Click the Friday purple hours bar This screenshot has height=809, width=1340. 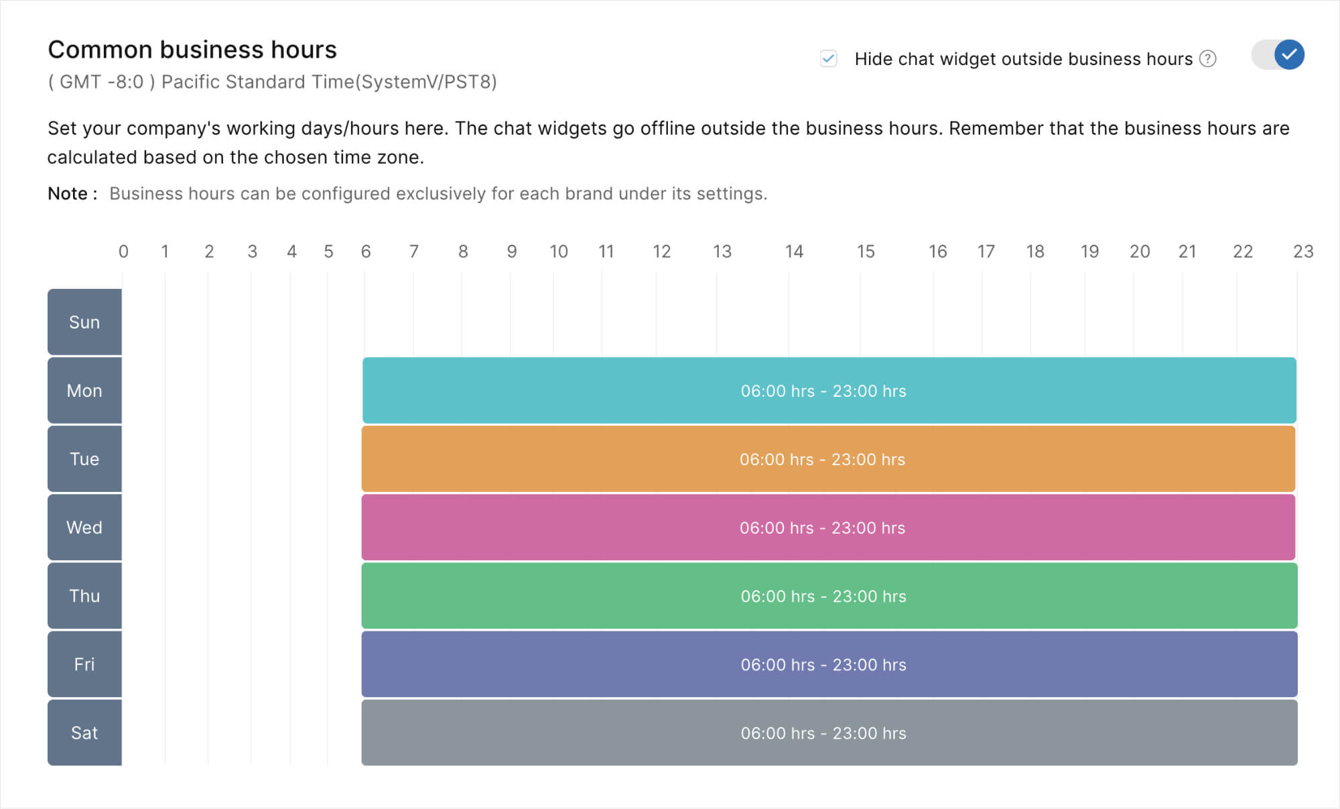pos(823,664)
